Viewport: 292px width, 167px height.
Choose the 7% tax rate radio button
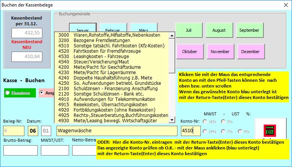[x=223, y=131]
